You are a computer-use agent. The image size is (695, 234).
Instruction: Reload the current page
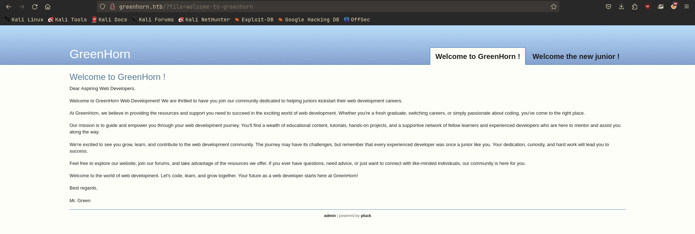35,7
